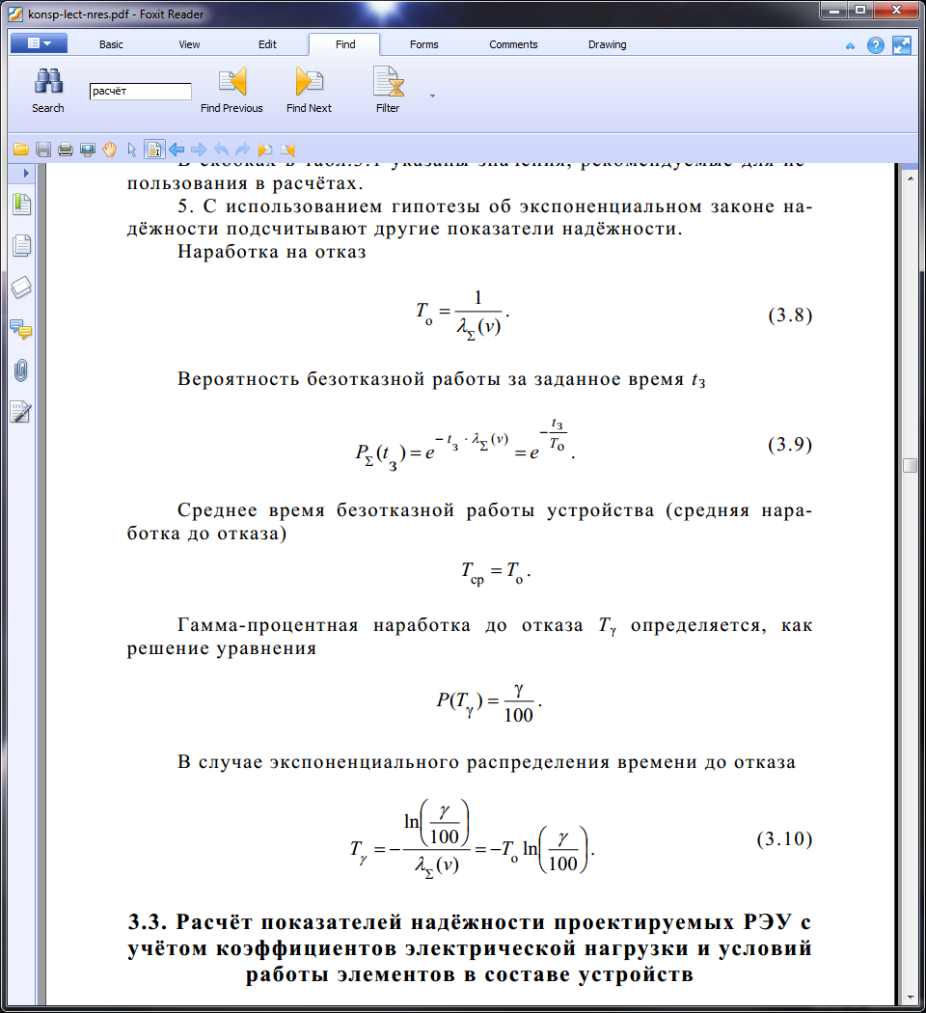Toggle full screen mode icon in ribbon
Viewport: 926px width, 1013px height.
pos(902,45)
